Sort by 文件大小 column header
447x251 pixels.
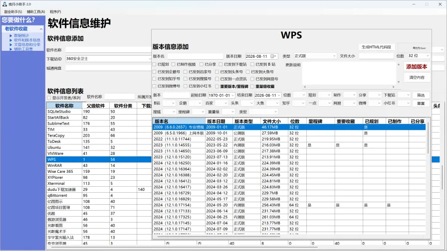point(274,121)
